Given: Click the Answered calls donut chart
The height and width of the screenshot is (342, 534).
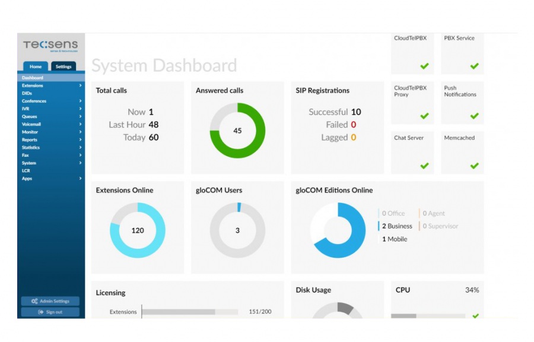Looking at the screenshot, I should (237, 131).
